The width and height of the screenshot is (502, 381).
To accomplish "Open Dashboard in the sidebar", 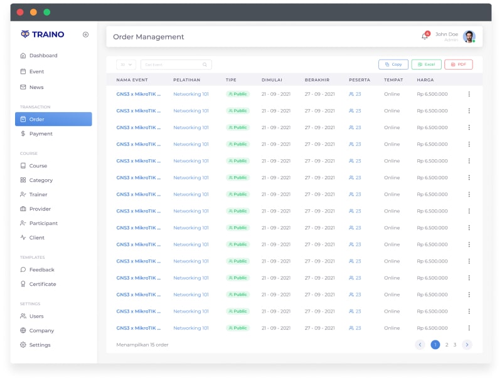I will [43, 56].
